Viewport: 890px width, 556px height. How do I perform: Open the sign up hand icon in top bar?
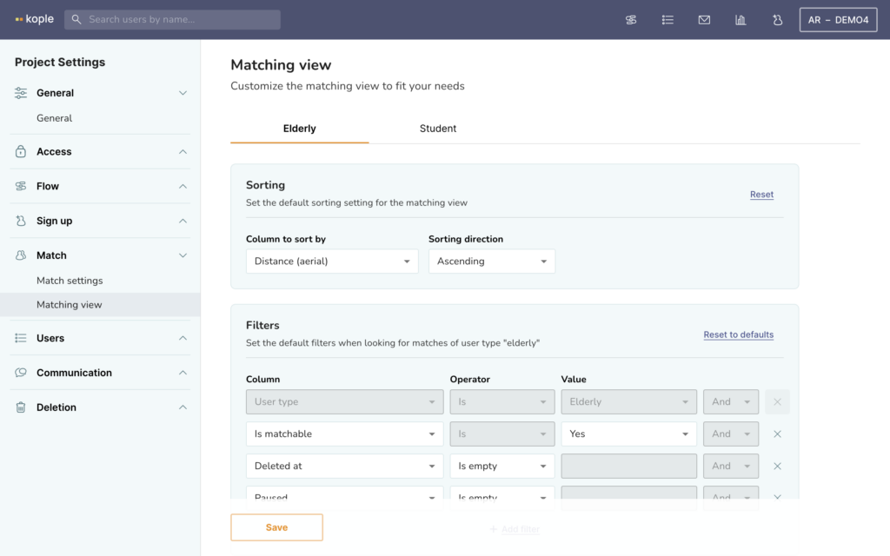pyautogui.click(x=777, y=20)
